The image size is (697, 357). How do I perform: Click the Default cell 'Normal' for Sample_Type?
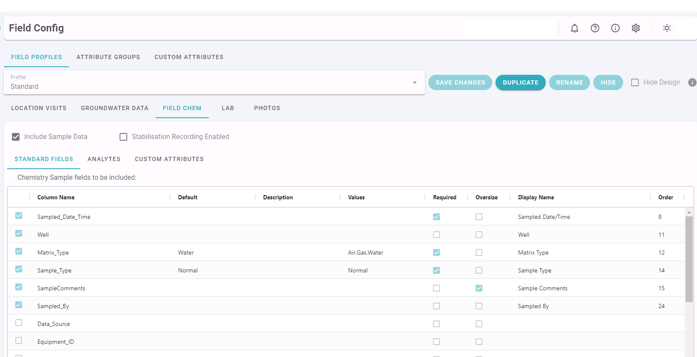[x=188, y=270]
